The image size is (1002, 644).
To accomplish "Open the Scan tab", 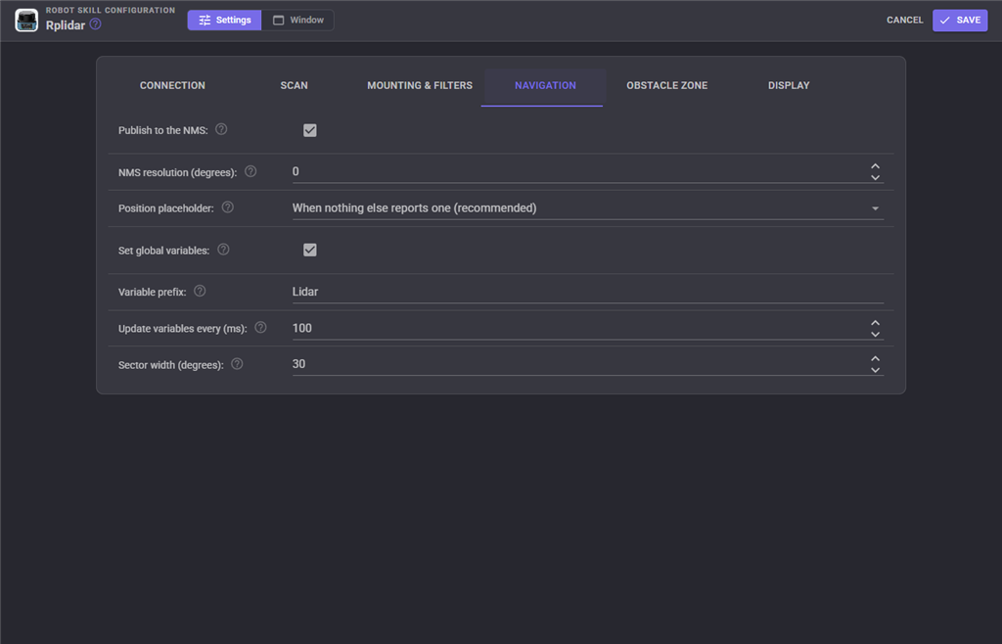I will (x=294, y=85).
